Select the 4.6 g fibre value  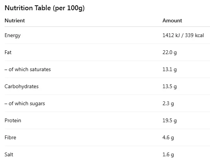(x=168, y=138)
